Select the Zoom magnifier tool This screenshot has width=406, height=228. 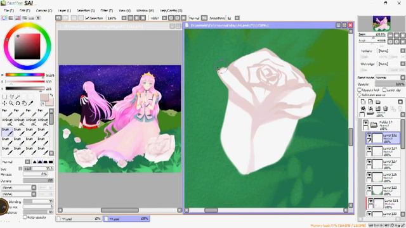11,103
